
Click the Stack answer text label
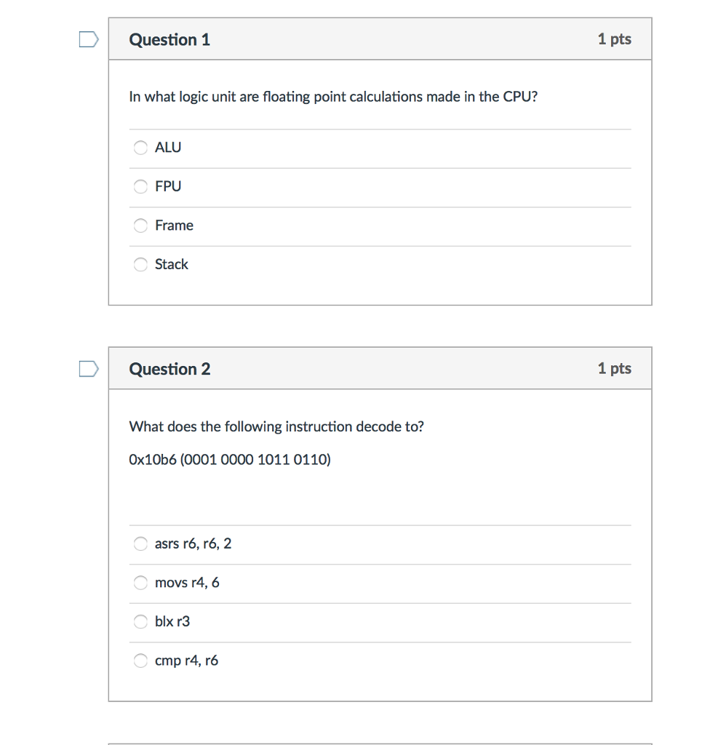172,264
